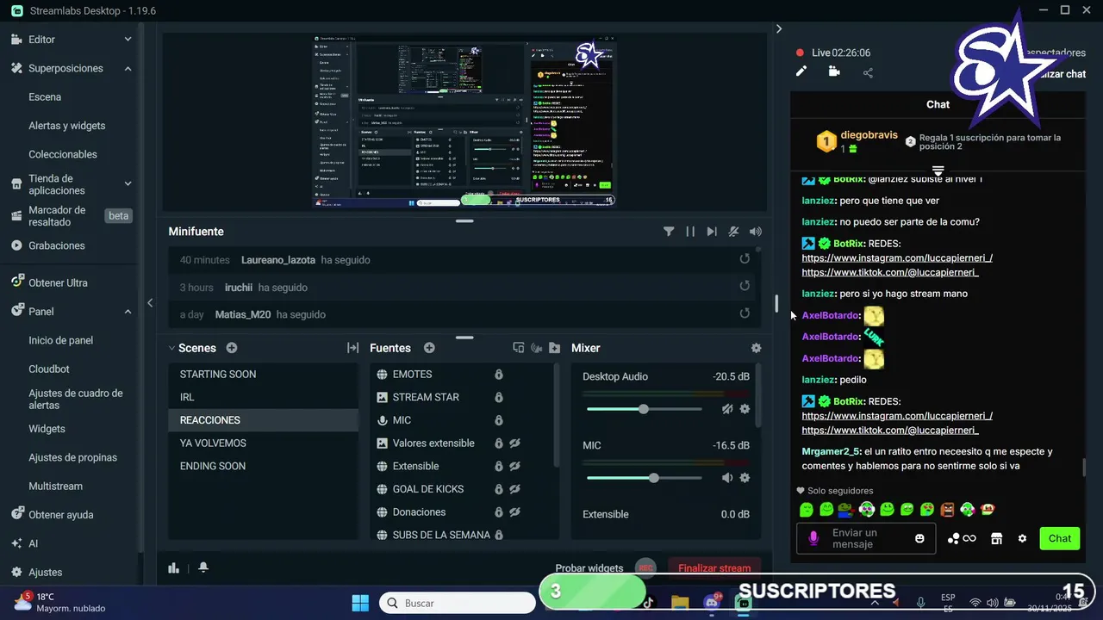Expand the chat leaderboard arrow
The image size is (1103, 620).
938,170
